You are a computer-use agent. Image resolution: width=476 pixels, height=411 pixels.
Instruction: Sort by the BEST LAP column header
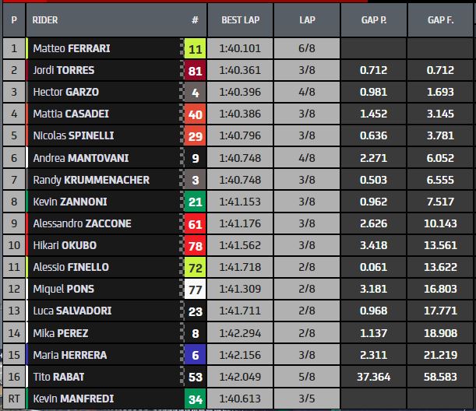coord(241,19)
